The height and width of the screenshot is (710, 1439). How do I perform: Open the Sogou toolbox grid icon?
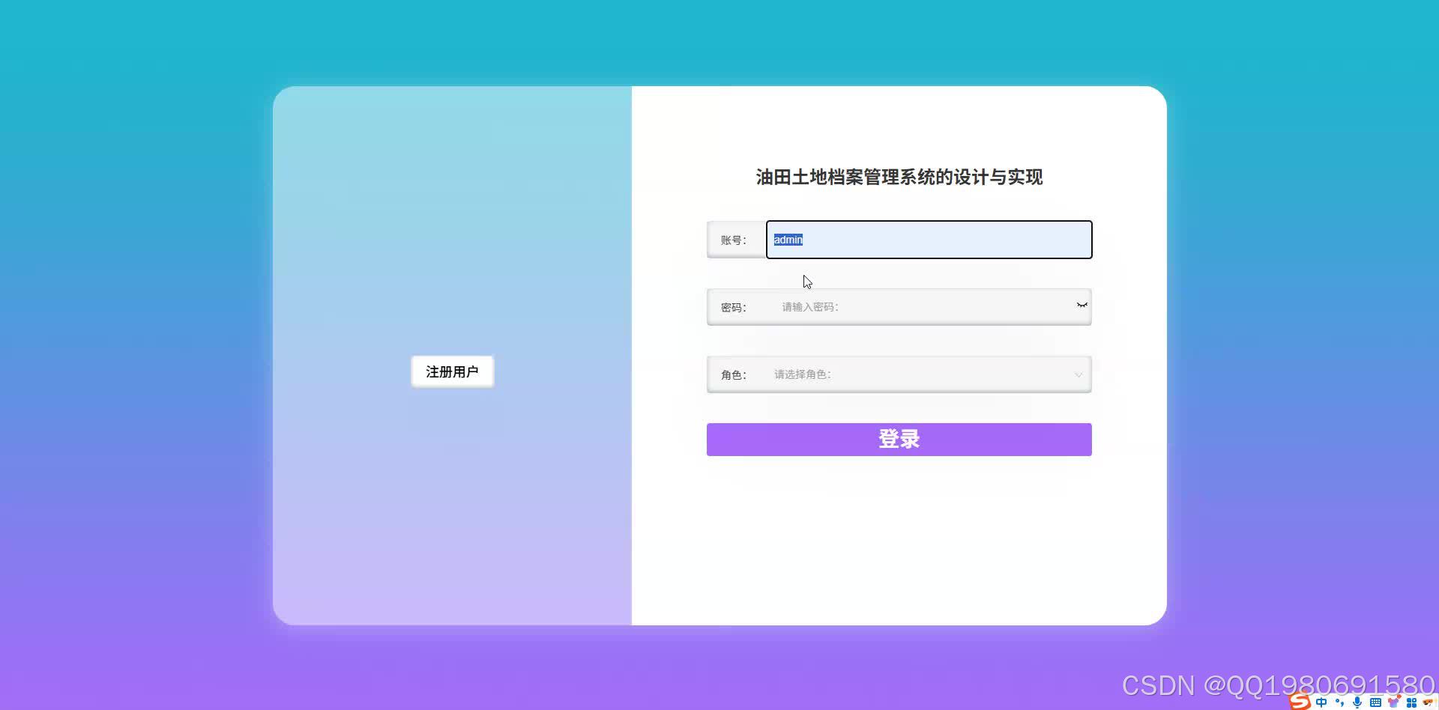coord(1411,702)
